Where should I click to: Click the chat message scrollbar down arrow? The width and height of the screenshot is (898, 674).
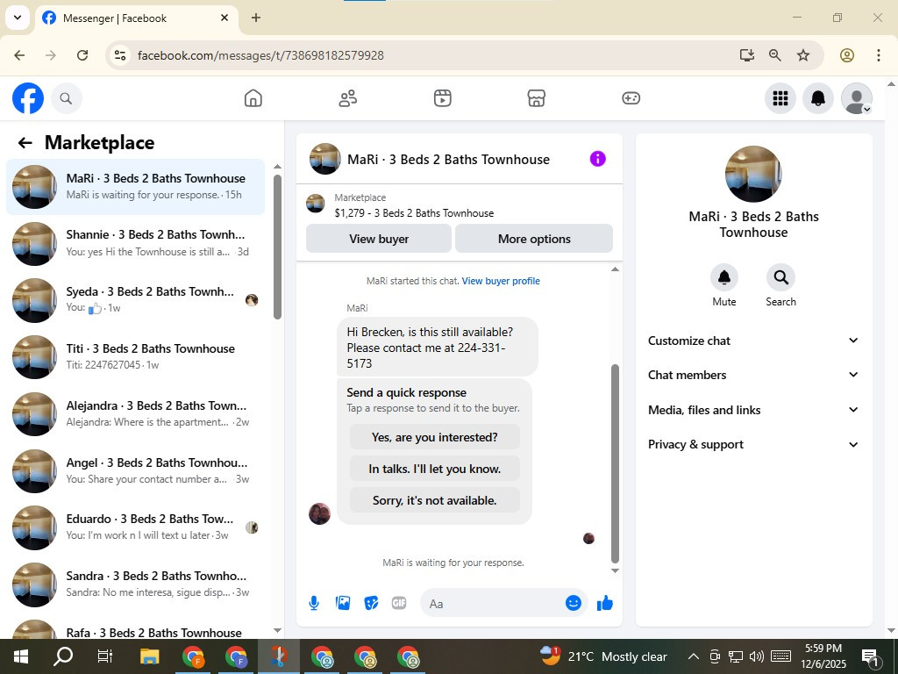click(615, 570)
